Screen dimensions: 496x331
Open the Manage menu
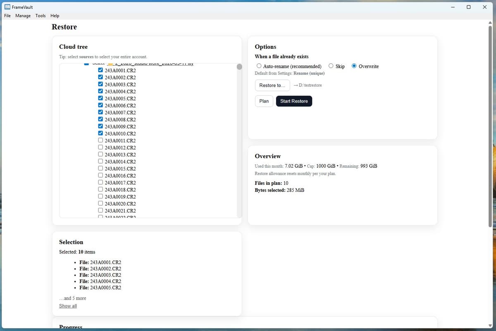(x=23, y=16)
